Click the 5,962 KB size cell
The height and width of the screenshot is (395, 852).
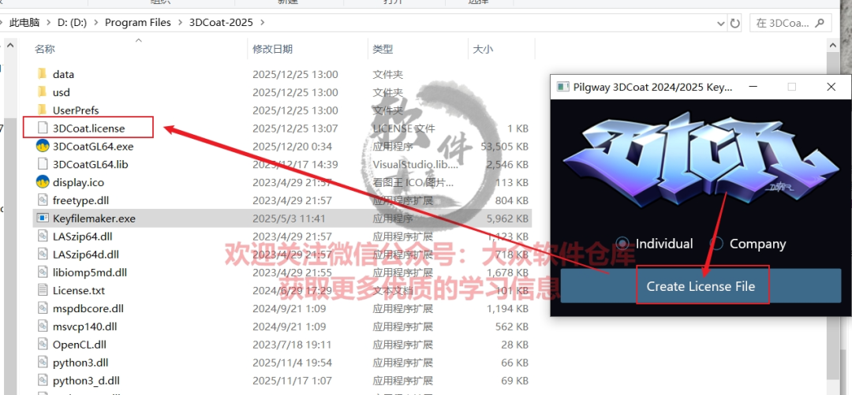click(x=509, y=218)
